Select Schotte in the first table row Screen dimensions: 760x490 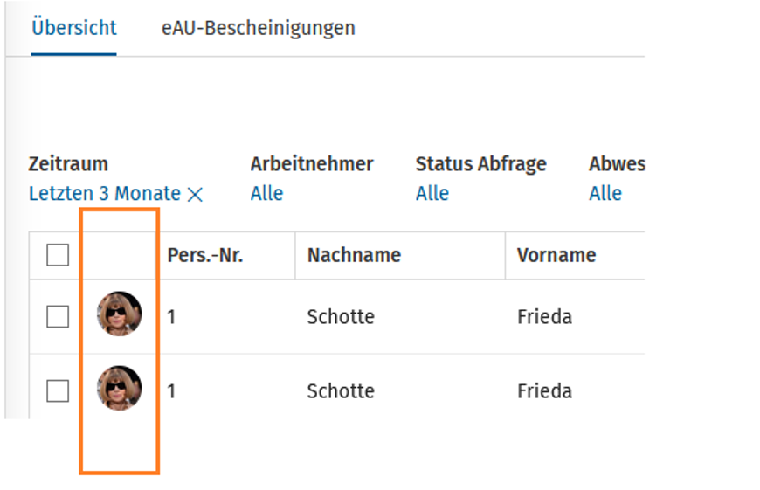(x=341, y=317)
